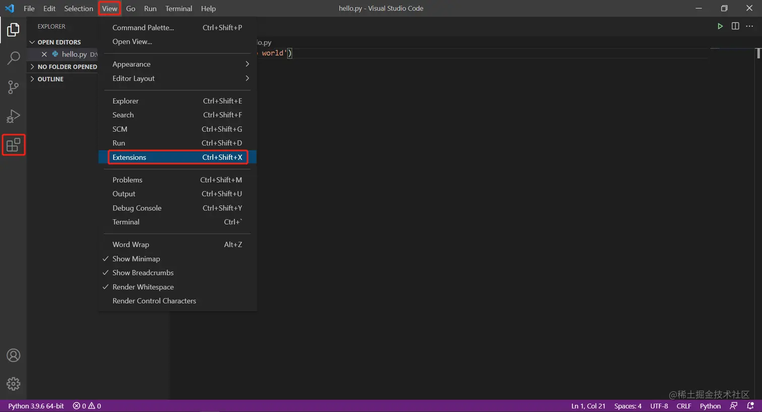Viewport: 762px width, 412px height.
Task: Open Terminal entry in View menu
Action: tap(177, 222)
